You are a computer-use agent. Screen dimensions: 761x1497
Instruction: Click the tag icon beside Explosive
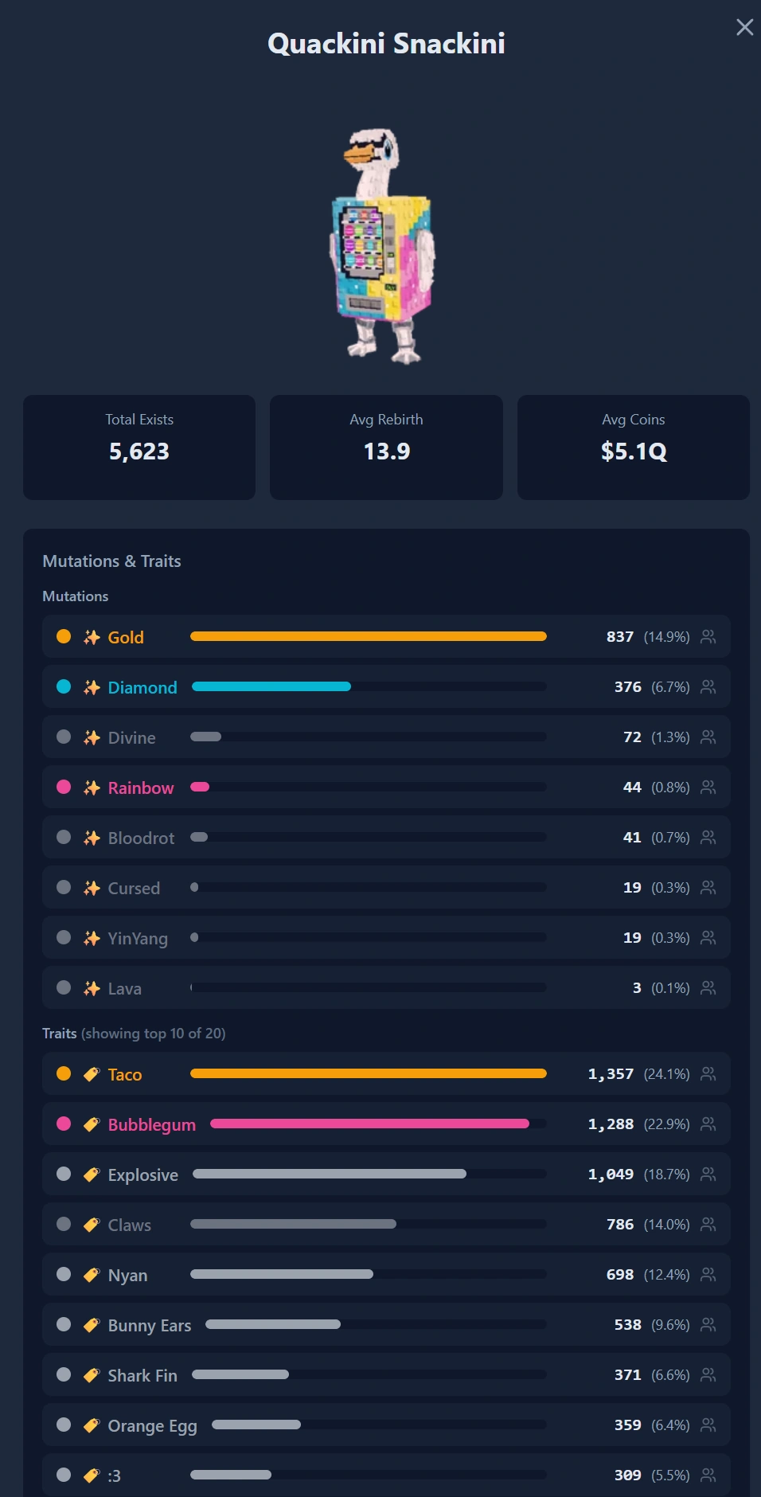coord(92,1175)
